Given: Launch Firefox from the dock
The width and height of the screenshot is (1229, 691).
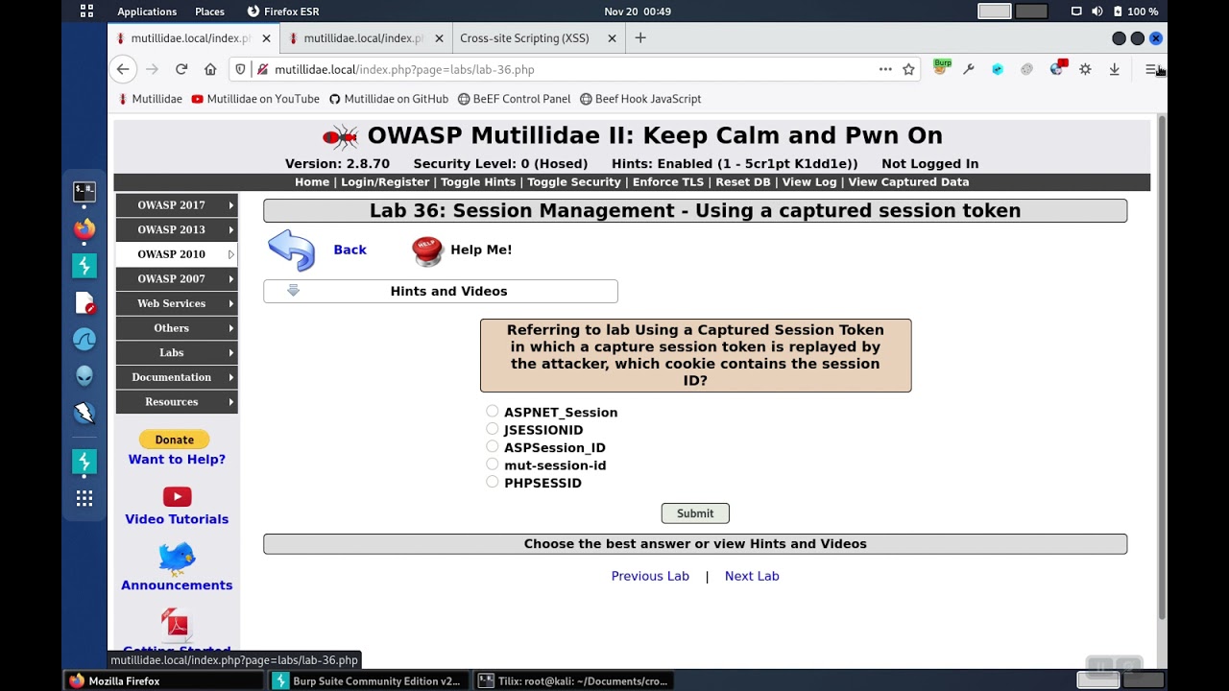Looking at the screenshot, I should coord(84,229).
